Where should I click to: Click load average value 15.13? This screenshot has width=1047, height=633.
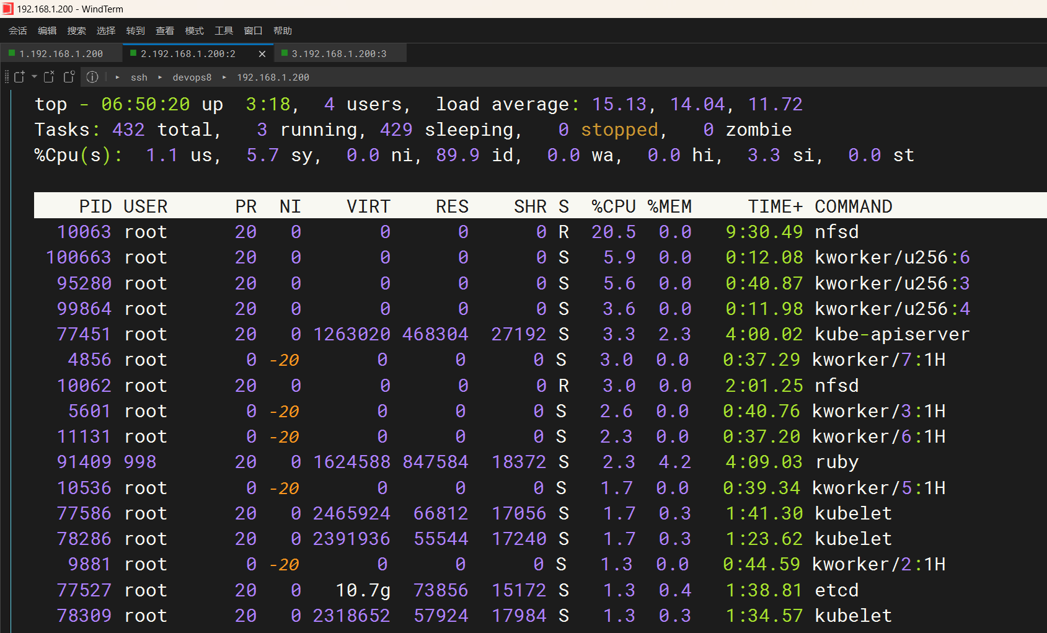point(619,104)
